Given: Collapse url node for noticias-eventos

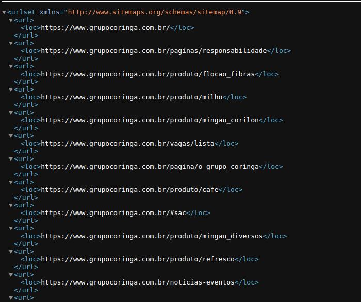Looking at the screenshot, I should (x=11, y=275).
